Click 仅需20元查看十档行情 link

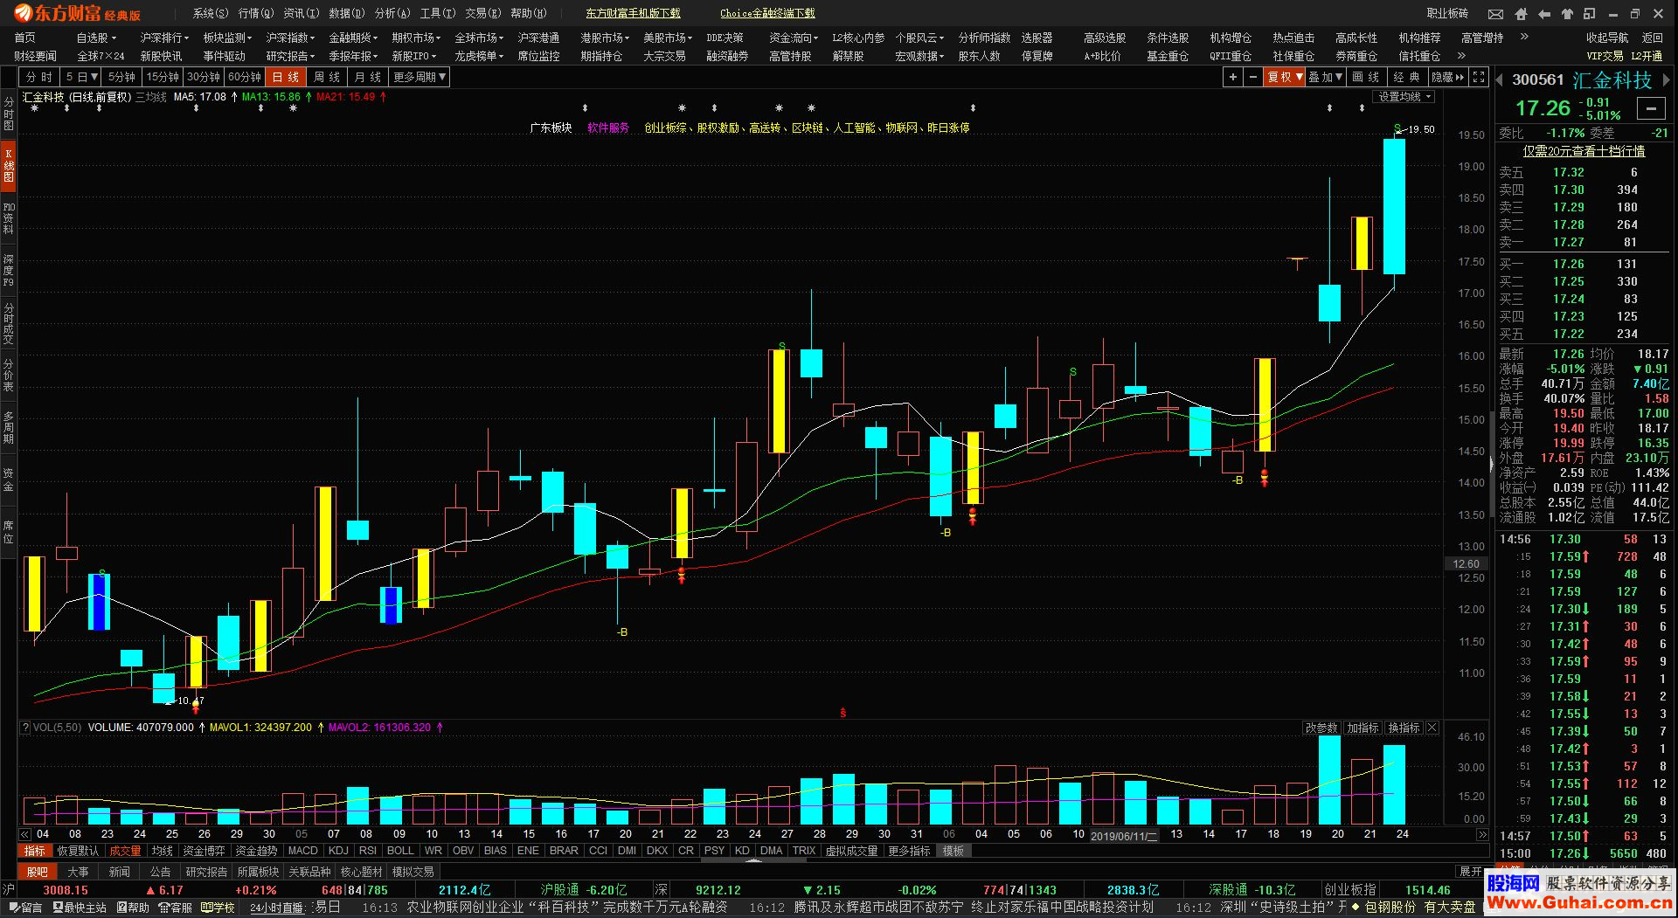[1584, 151]
